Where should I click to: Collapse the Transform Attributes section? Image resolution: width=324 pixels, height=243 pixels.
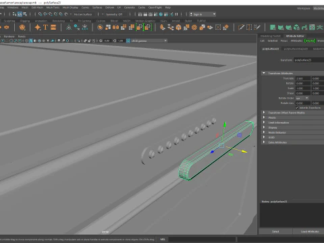tap(263, 73)
